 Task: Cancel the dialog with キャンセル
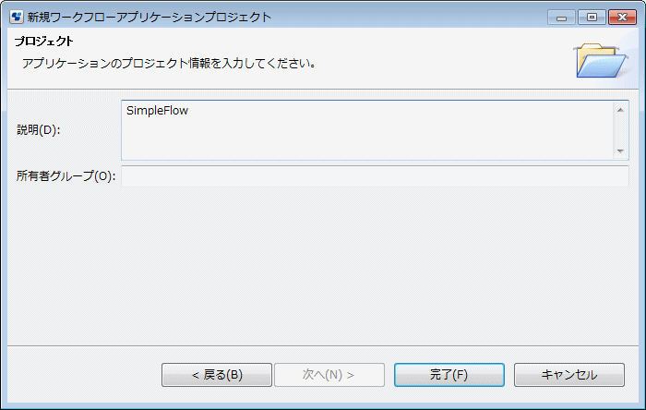click(x=569, y=375)
